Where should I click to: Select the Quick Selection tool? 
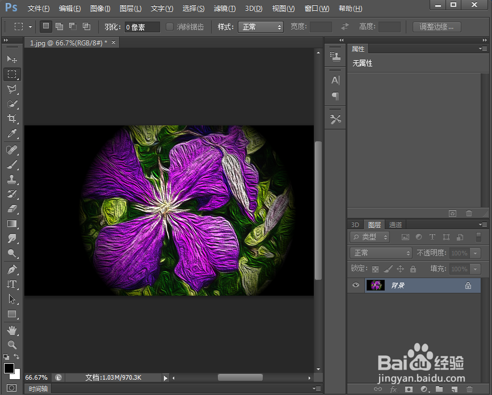point(12,104)
